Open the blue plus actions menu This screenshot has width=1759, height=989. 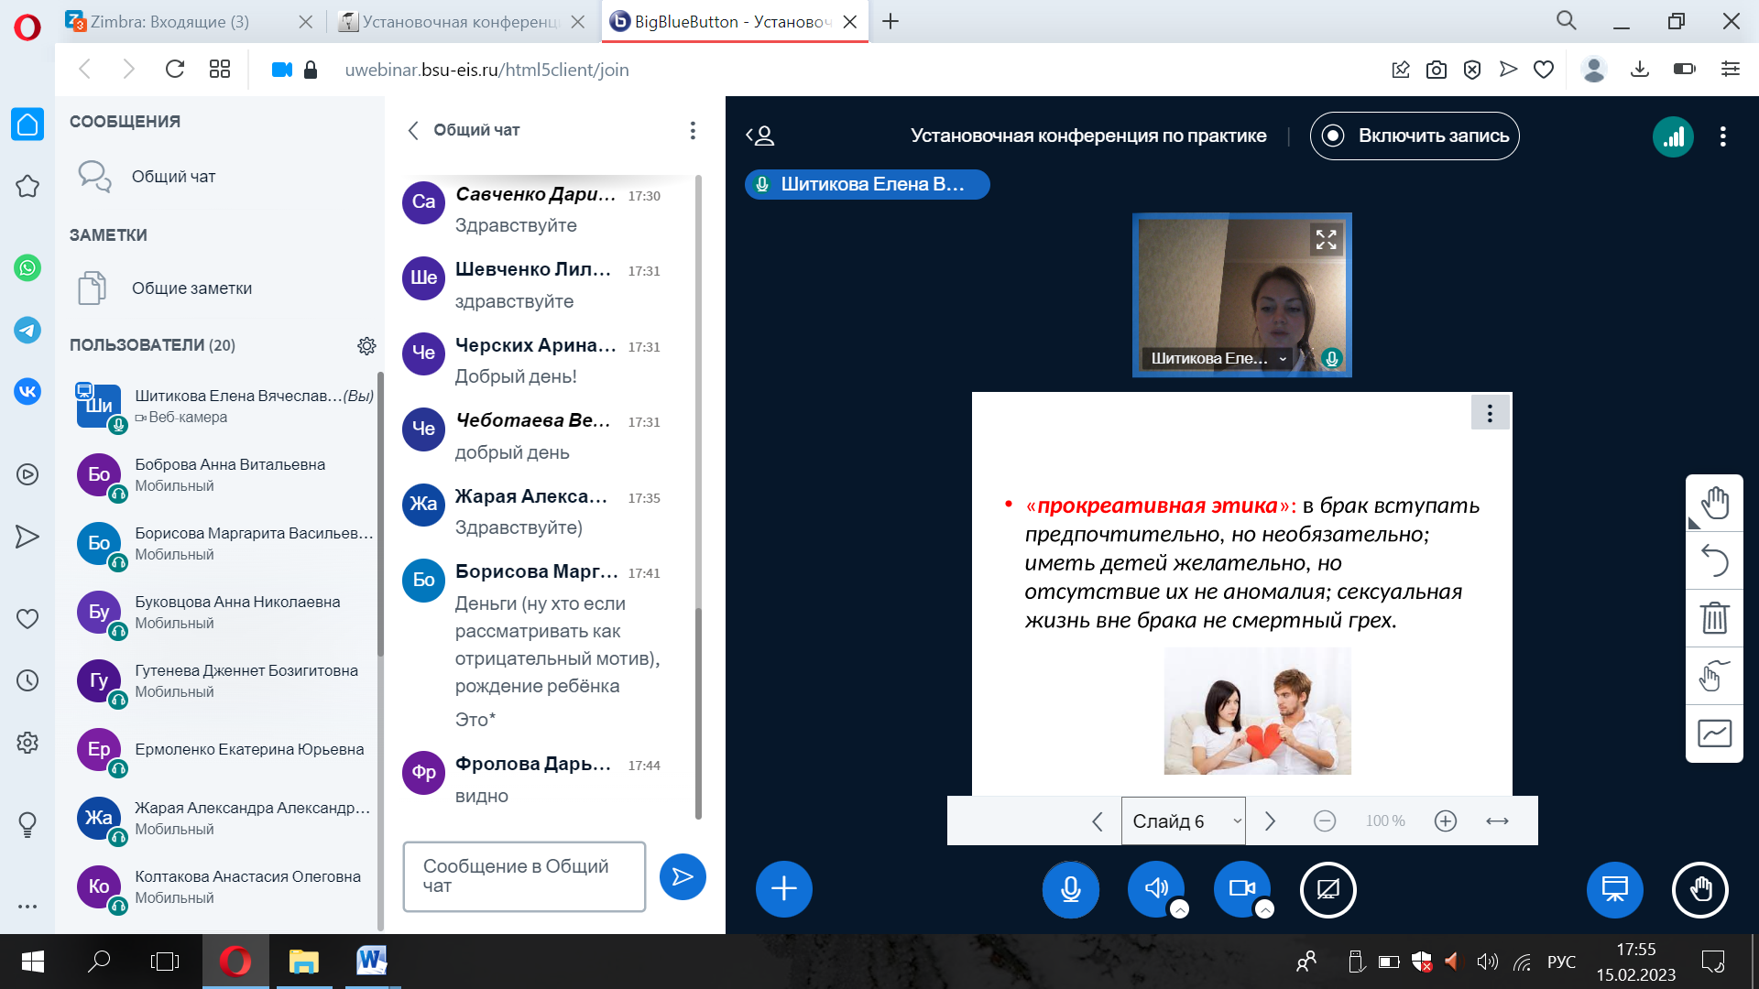pyautogui.click(x=783, y=888)
